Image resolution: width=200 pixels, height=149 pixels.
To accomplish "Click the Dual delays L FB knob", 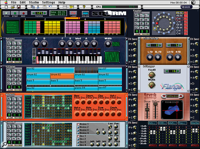I will [150, 57].
